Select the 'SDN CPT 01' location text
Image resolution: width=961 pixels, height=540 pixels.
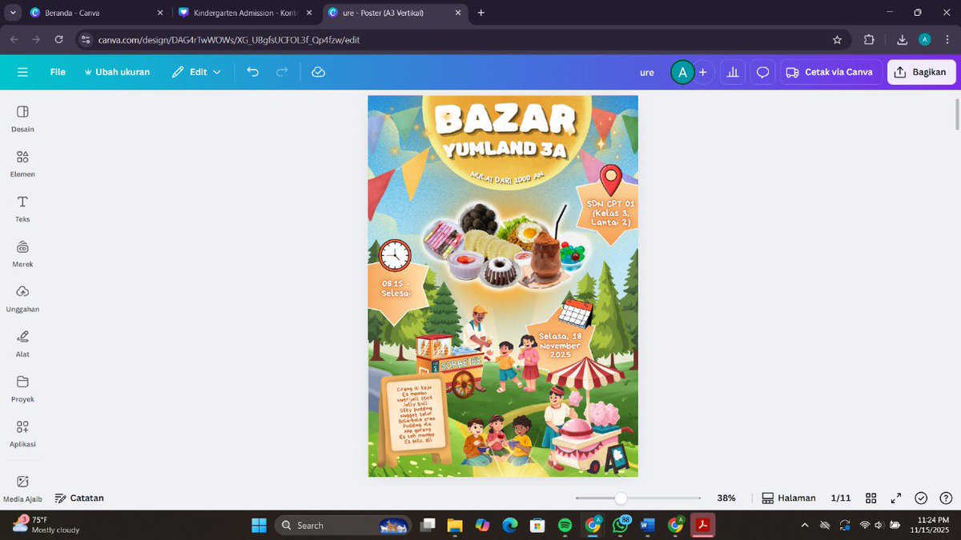tap(611, 214)
